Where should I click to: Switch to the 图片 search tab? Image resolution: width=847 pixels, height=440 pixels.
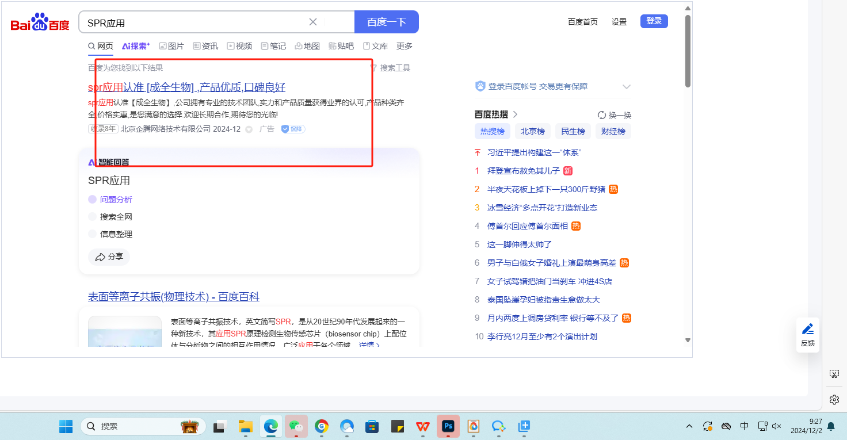tap(171, 46)
